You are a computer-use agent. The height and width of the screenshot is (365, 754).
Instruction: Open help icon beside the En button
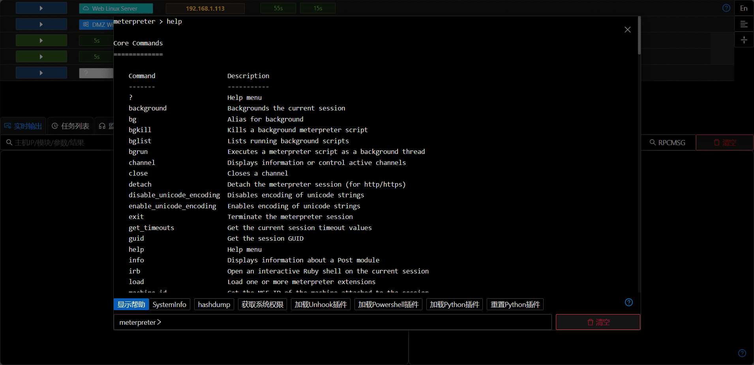pyautogui.click(x=726, y=8)
